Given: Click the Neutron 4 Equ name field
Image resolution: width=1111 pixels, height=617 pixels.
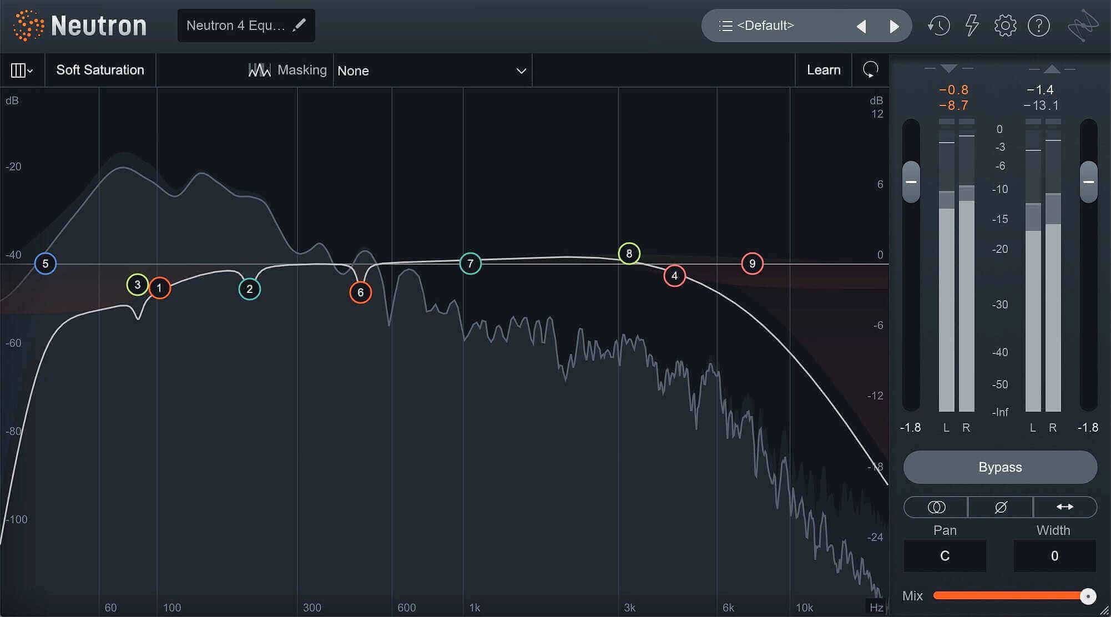Looking at the screenshot, I should 236,26.
